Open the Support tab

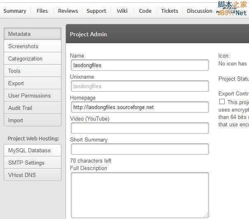96,11
